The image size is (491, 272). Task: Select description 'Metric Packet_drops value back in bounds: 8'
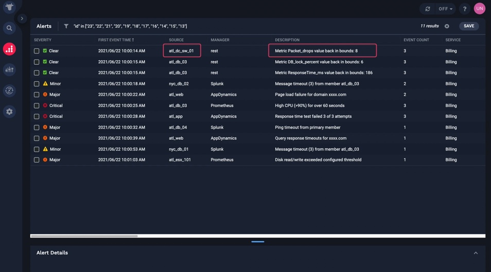click(x=317, y=51)
